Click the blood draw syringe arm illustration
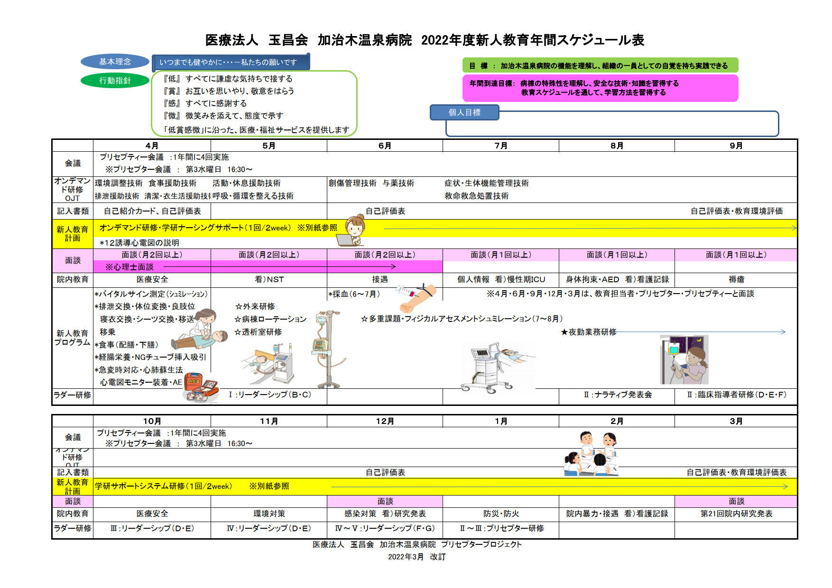This screenshot has height=588, width=832. click(416, 297)
